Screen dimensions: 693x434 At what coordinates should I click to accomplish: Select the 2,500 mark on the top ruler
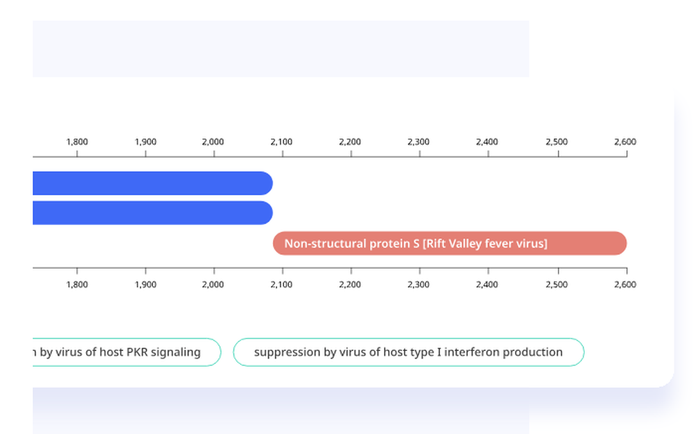point(556,142)
